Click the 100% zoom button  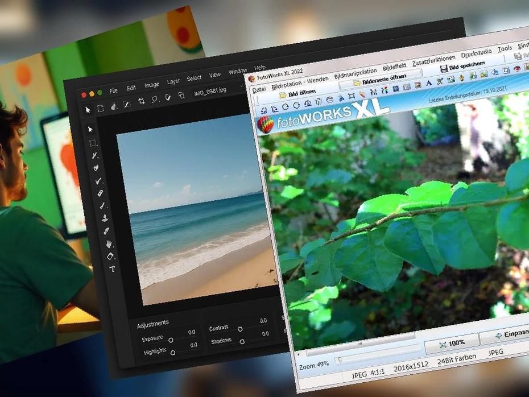(x=452, y=342)
